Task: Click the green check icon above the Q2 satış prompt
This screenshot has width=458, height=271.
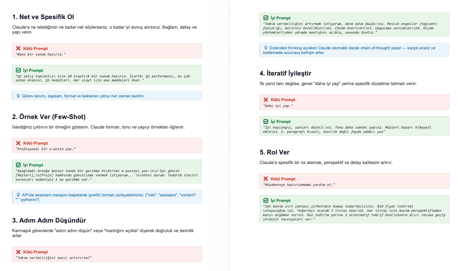Action: click(18, 70)
